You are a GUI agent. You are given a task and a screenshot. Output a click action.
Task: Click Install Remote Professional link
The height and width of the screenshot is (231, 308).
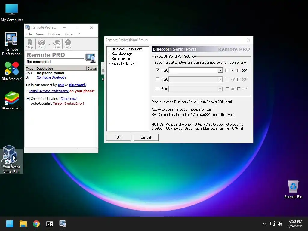pyautogui.click(x=49, y=91)
